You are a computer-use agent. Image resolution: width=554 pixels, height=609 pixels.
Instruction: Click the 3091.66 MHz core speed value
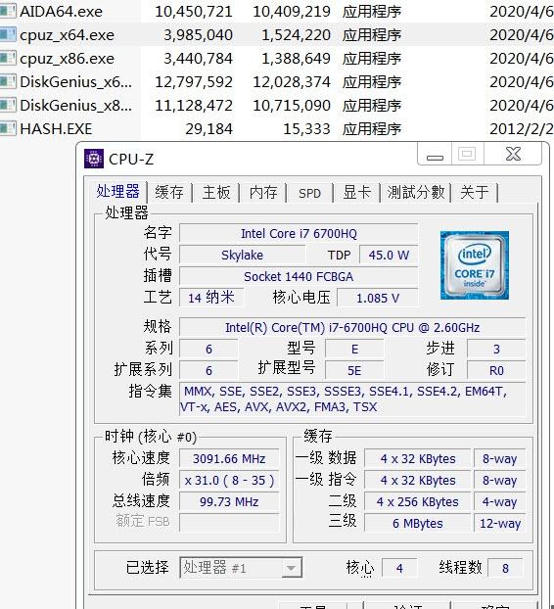click(229, 458)
